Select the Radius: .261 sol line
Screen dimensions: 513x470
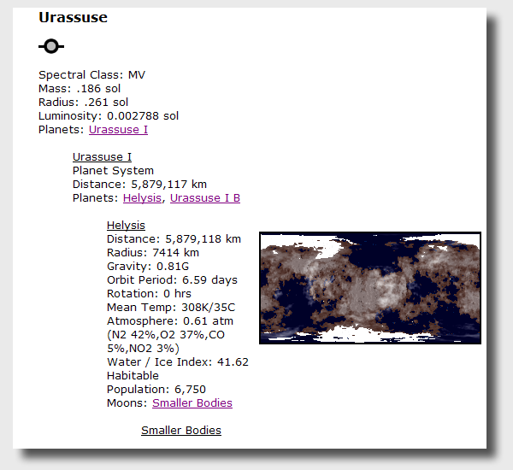tap(84, 103)
